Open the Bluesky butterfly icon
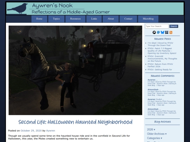Viewport: 190px width, 142px height. point(163,32)
